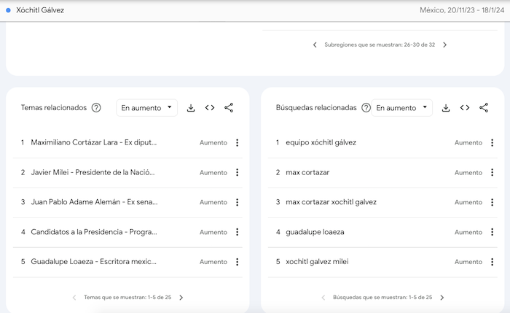The width and height of the screenshot is (510, 313).
Task: Click the max cortazar xochitl galvez query
Action: [x=331, y=202]
